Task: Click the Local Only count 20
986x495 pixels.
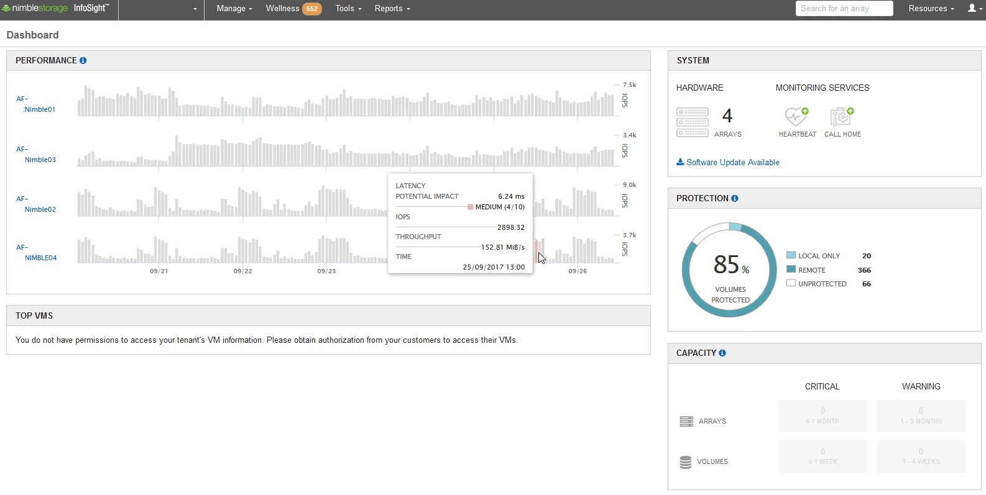Action: pyautogui.click(x=867, y=256)
